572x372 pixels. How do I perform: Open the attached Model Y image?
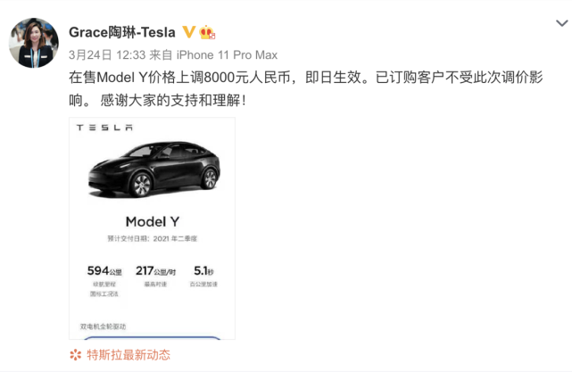(x=152, y=228)
